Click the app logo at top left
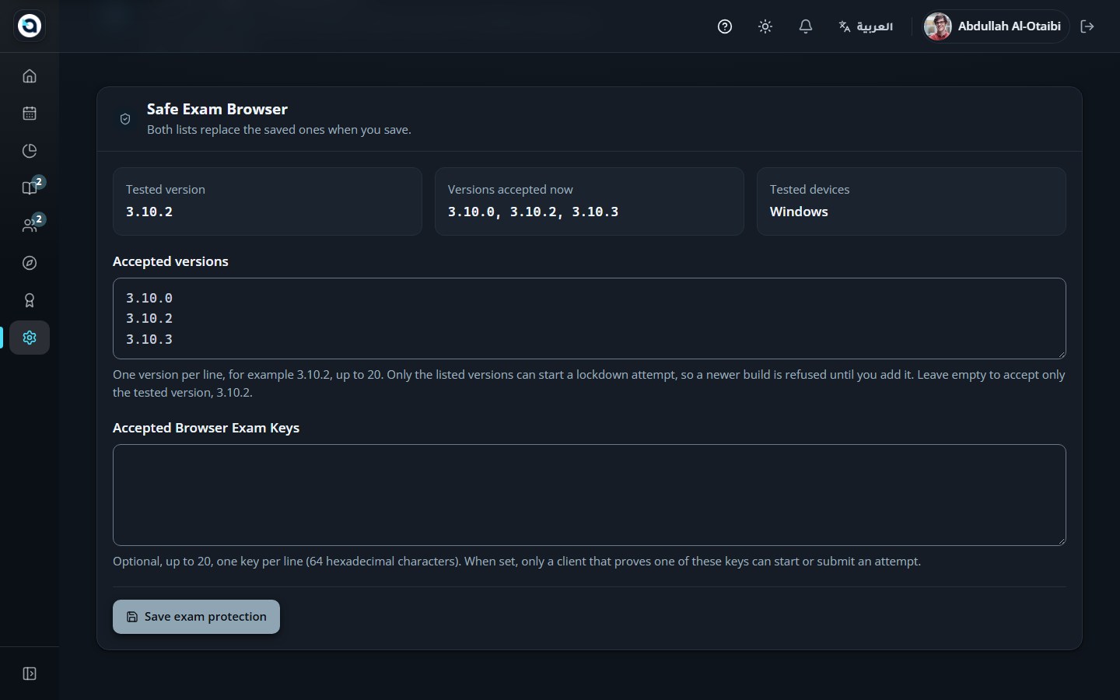This screenshot has height=700, width=1120. point(30,26)
